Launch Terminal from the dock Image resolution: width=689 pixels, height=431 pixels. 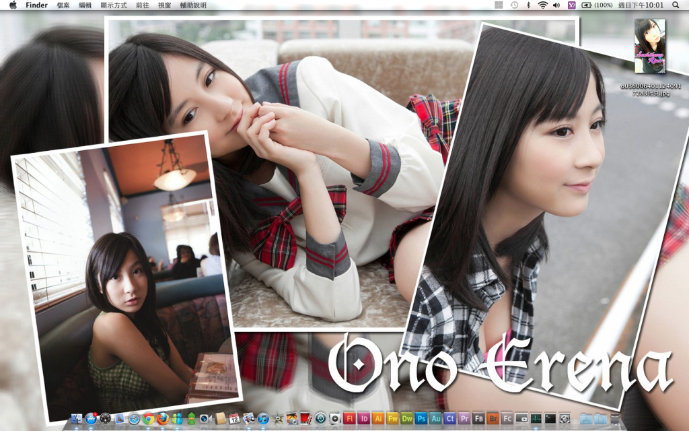tap(550, 418)
